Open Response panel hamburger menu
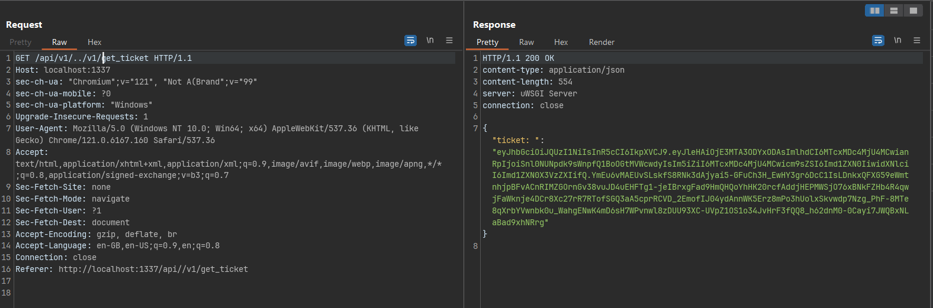The width and height of the screenshot is (933, 308). (x=917, y=40)
